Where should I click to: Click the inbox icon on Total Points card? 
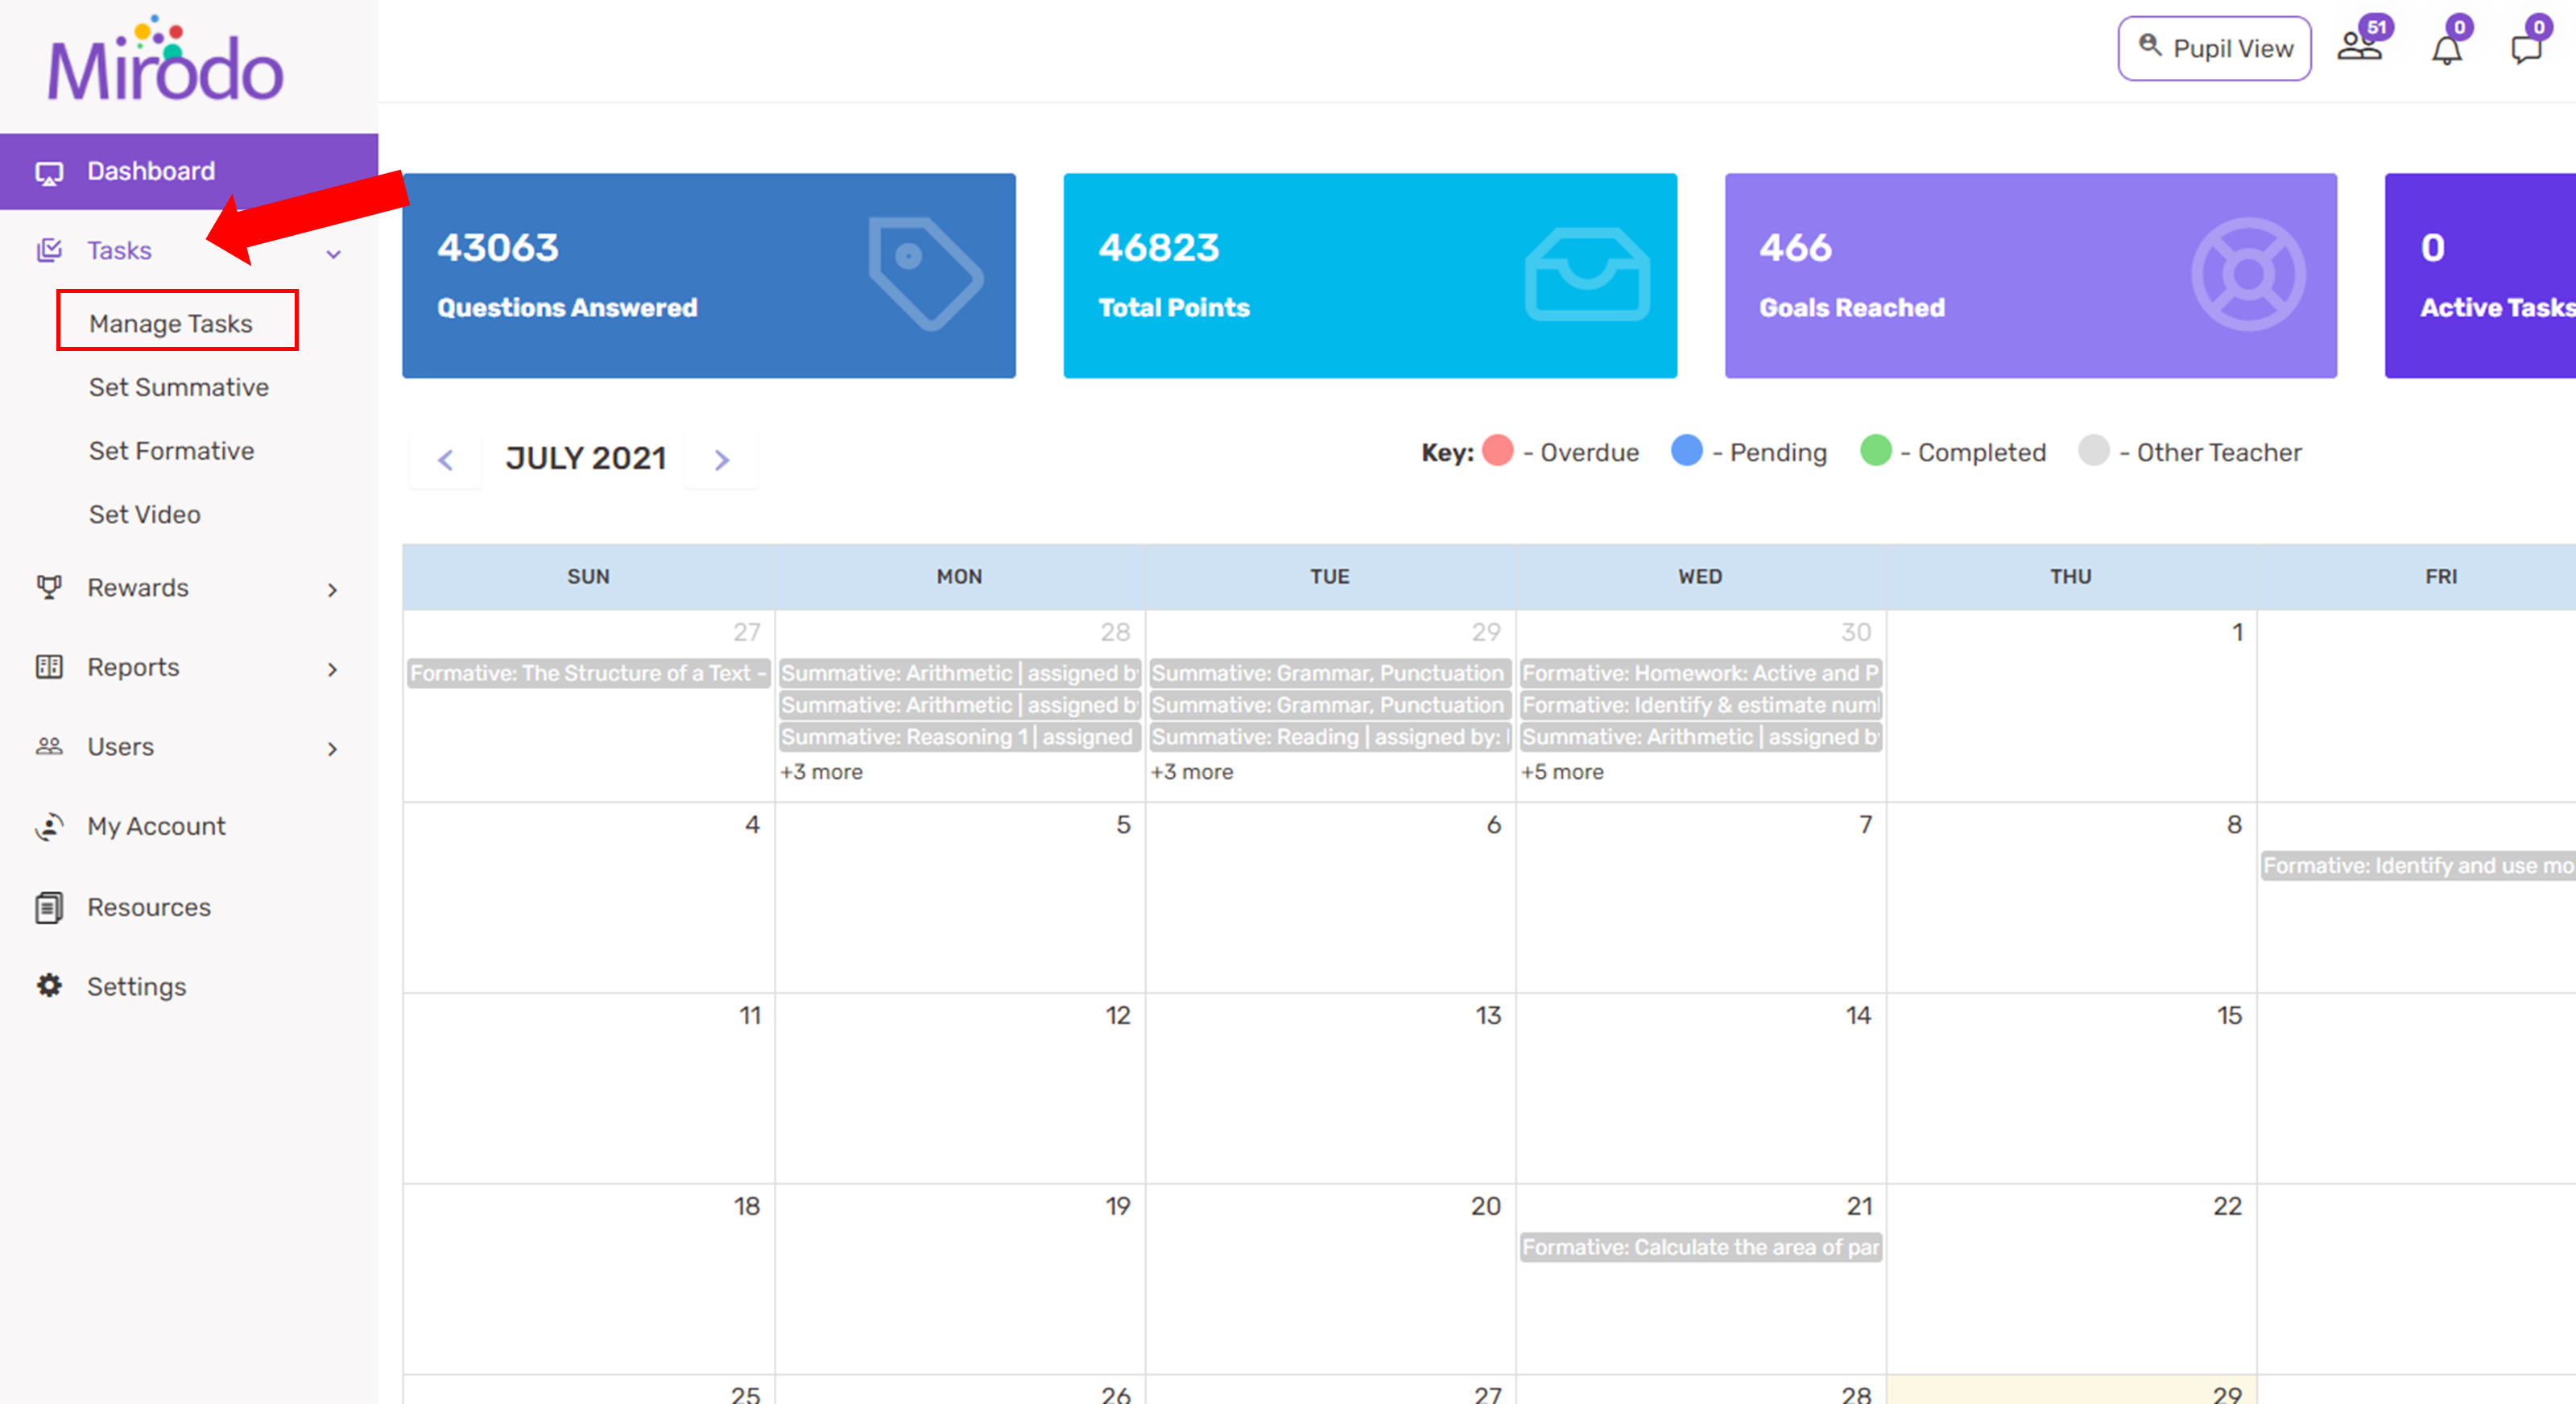(x=1587, y=275)
